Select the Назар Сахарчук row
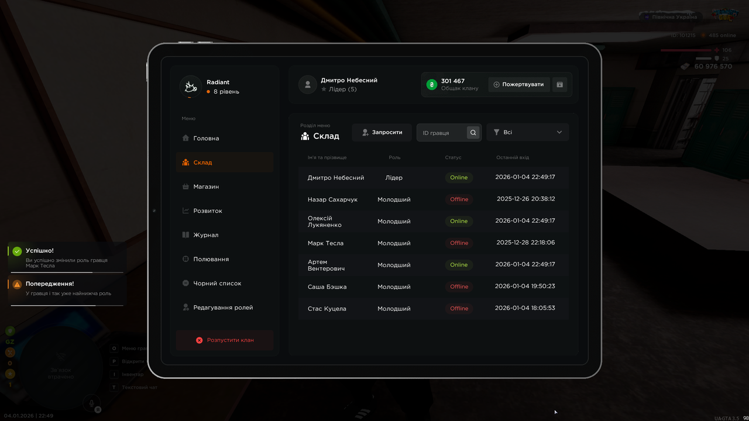The image size is (749, 421). [x=434, y=199]
